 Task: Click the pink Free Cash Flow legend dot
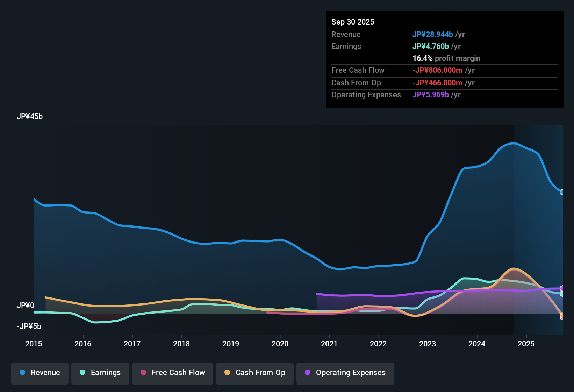143,373
